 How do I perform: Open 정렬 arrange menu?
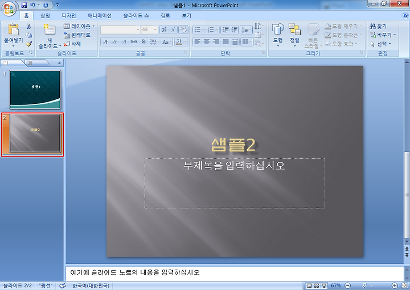[x=294, y=35]
